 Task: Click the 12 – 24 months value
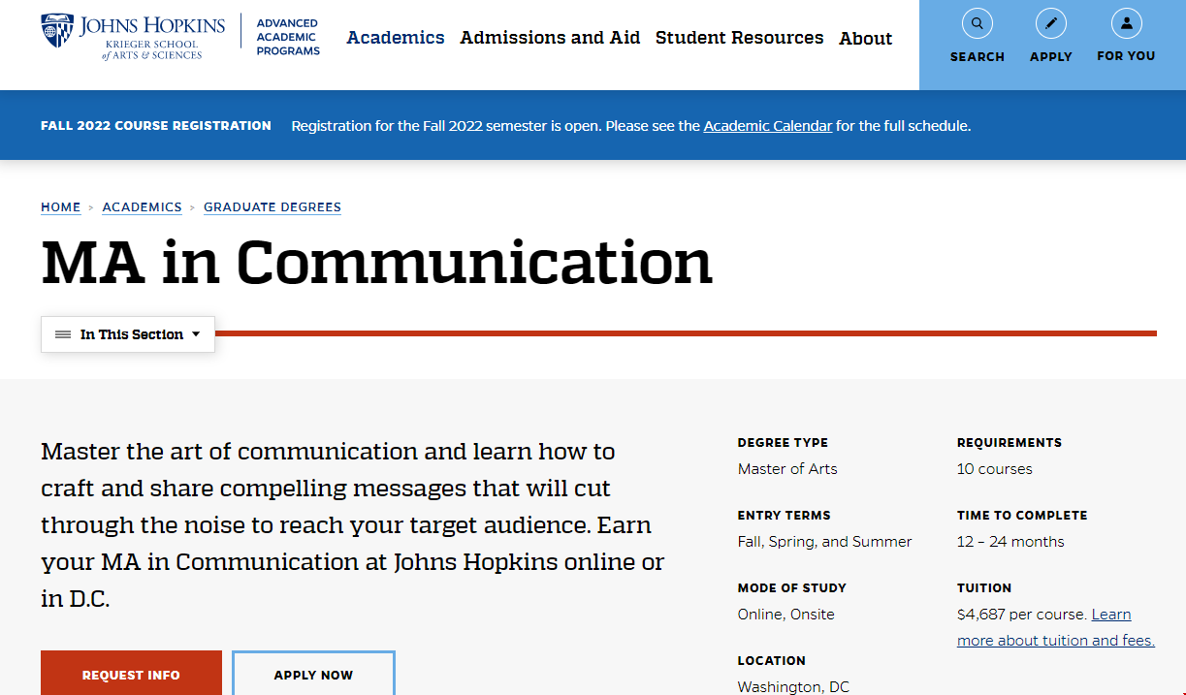pos(1010,542)
